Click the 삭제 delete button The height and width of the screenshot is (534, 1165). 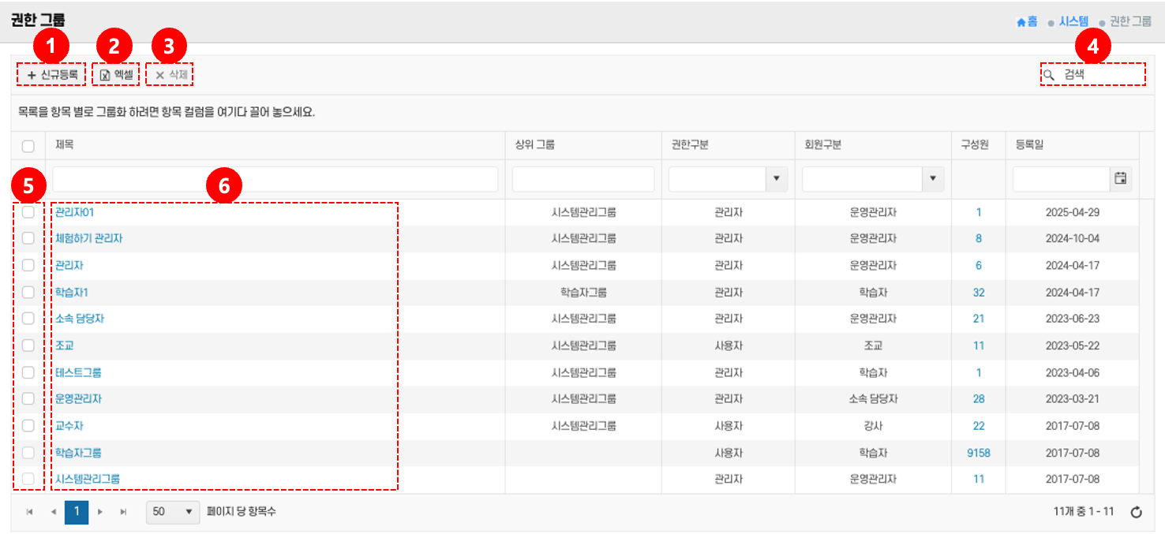[x=170, y=75]
